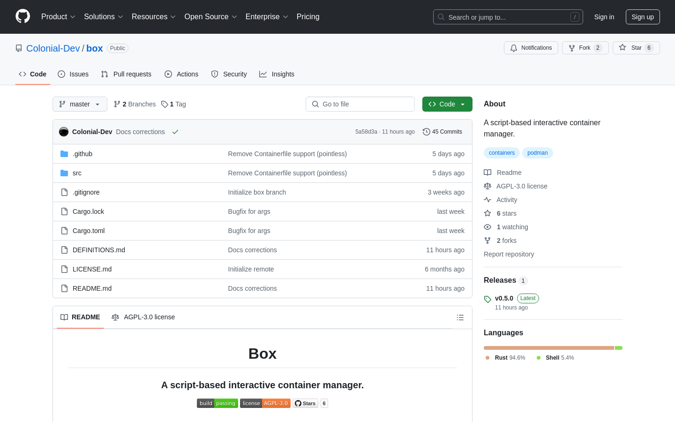Click the Search or jump to field
This screenshot has height=422, width=675.
[x=508, y=17]
